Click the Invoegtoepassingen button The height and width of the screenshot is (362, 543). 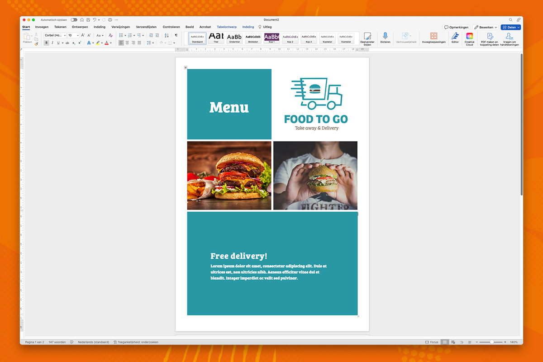click(434, 38)
